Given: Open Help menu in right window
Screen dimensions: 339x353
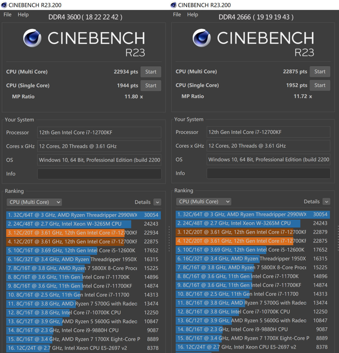Looking at the screenshot, I should (192, 15).
